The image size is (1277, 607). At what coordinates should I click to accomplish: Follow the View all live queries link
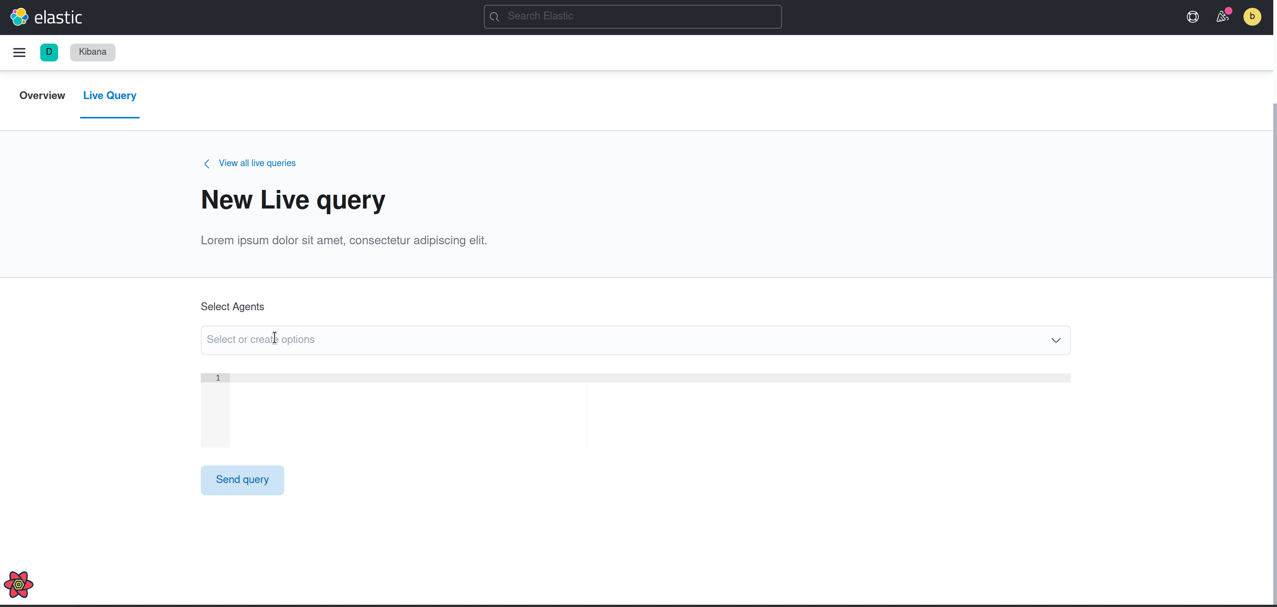point(257,163)
